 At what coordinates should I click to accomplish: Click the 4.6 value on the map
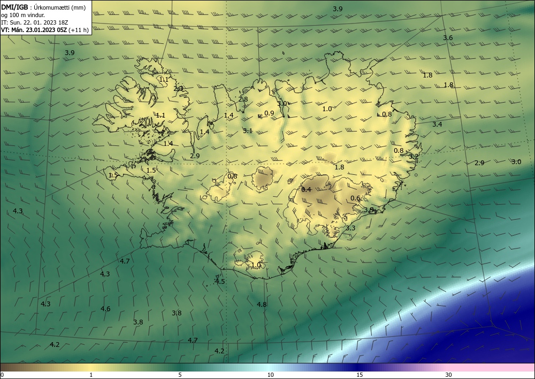click(x=105, y=309)
